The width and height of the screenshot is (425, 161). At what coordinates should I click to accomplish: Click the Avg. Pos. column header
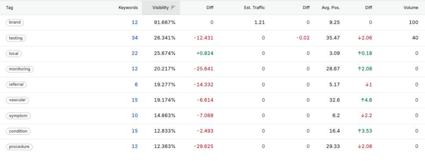(331, 8)
